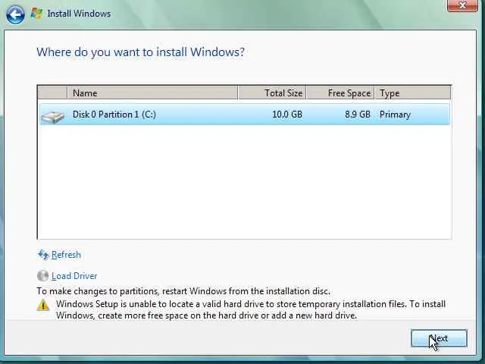This screenshot has width=485, height=364.
Task: Click the 'Where do you want to install Windows?' heading
Action: tap(141, 52)
